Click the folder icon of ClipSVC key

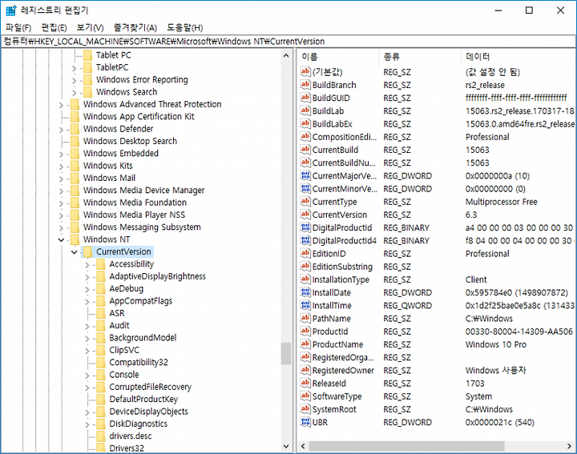tap(101, 350)
